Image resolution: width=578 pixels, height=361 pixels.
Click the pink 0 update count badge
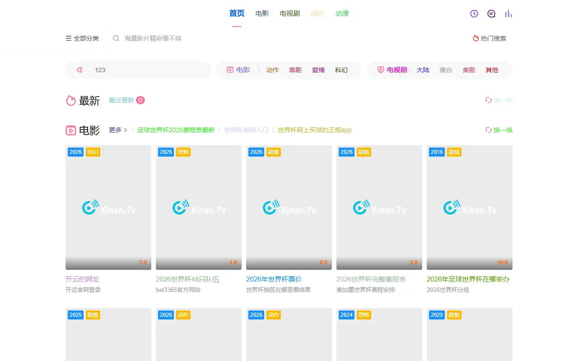coord(140,100)
